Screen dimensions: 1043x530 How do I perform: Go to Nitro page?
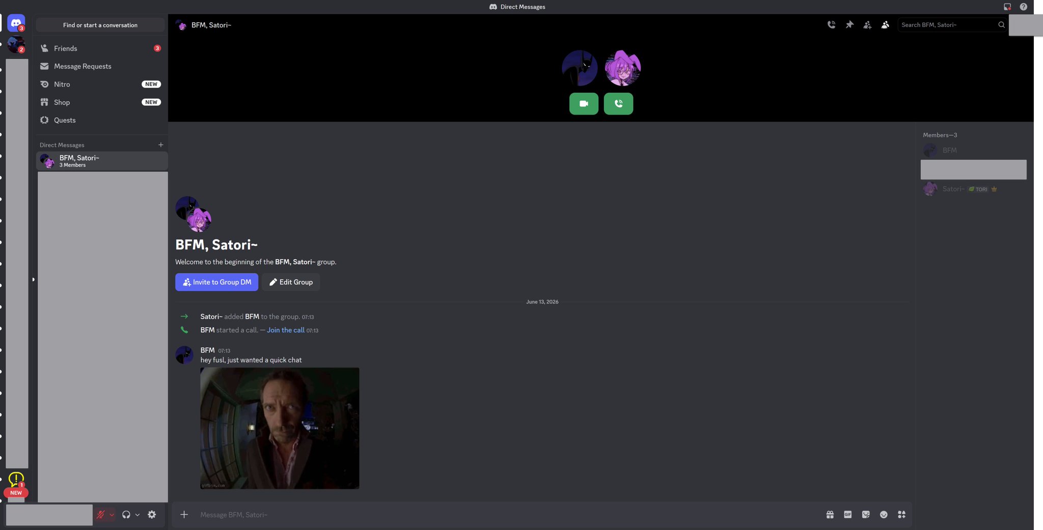coord(100,84)
